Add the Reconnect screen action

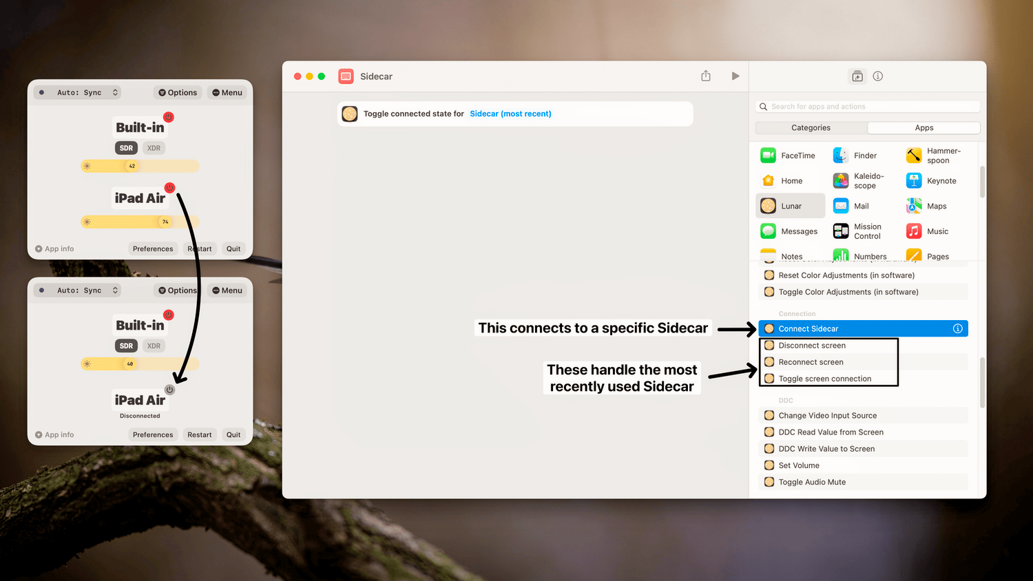coord(864,362)
